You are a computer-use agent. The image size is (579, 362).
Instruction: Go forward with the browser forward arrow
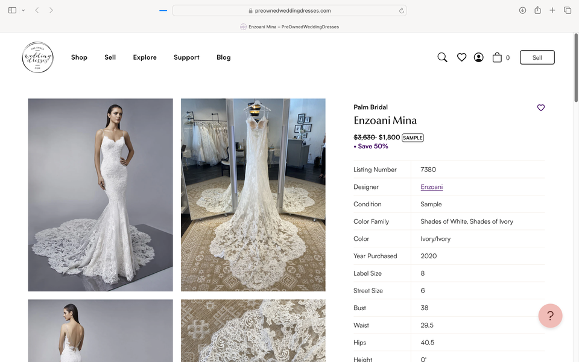pyautogui.click(x=51, y=10)
